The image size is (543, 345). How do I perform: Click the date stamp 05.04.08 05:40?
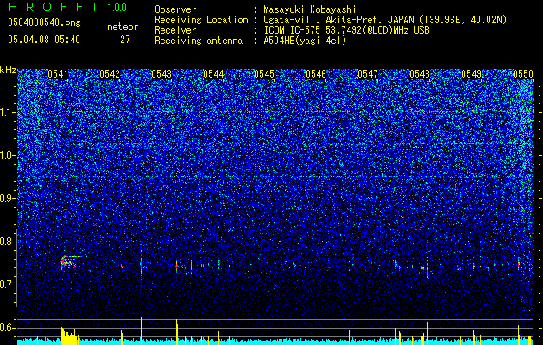(x=44, y=40)
